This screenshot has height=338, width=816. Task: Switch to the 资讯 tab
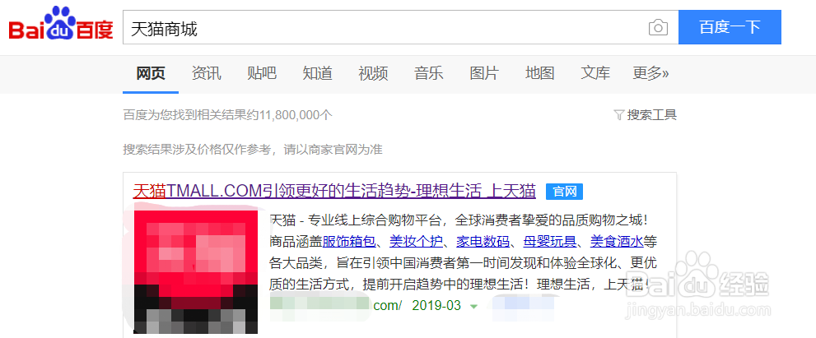(x=206, y=73)
